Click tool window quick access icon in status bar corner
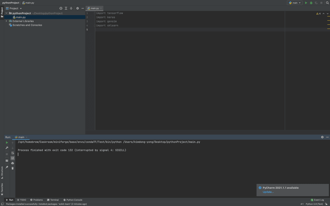The width and height of the screenshot is (330, 206). [2, 204]
